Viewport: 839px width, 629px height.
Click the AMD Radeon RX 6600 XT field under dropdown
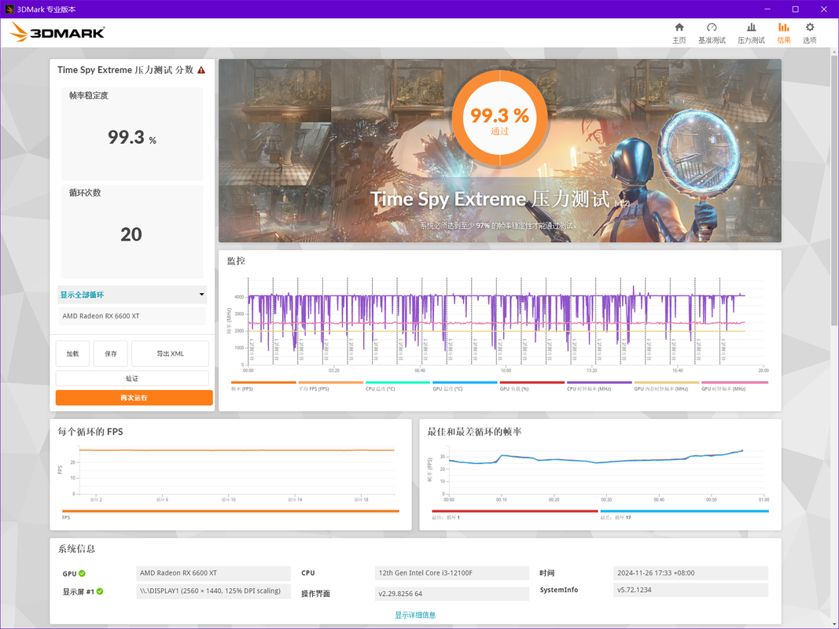tap(131, 316)
